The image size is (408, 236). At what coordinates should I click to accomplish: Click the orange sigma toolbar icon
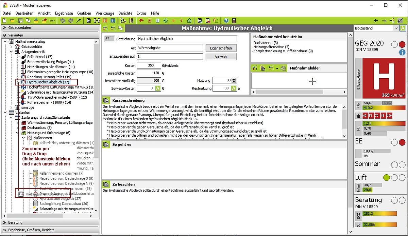(105, 21)
